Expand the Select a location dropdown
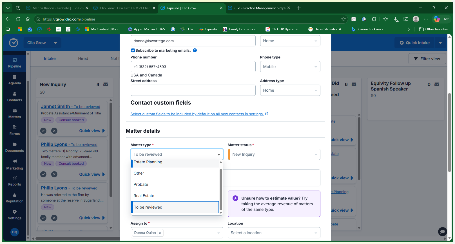455x244 pixels. 274,233
